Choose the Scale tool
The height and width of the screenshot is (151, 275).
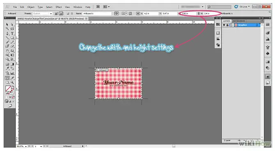point(12,51)
